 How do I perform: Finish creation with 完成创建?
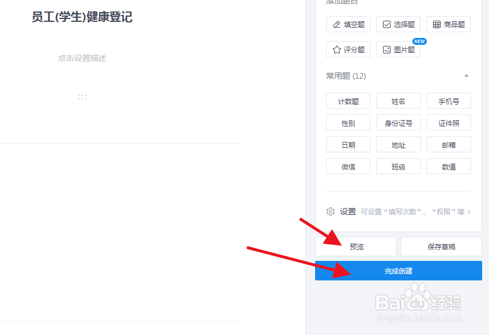click(398, 270)
